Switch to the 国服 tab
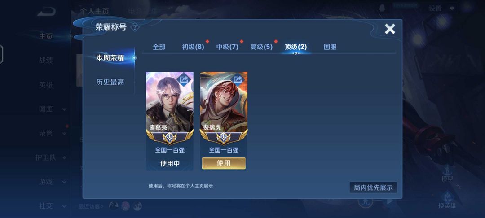Screen dimensions: 485x218 330,47
